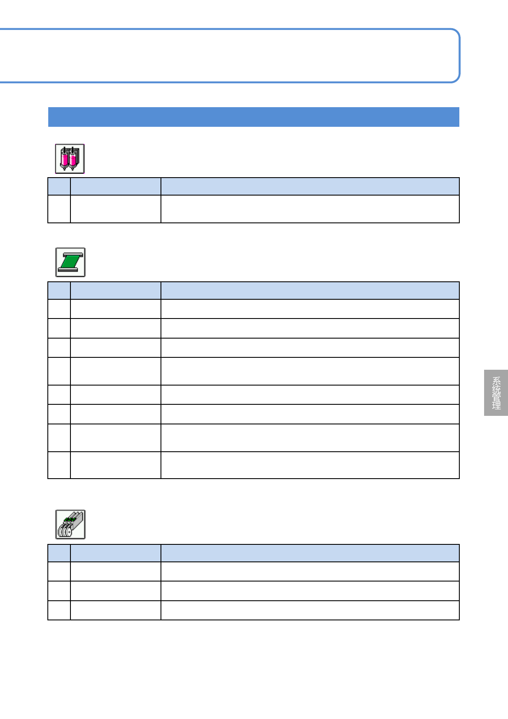Viewport: 508px width, 719px height.
Task: Click first data row's middle cell in roller table
Action: click(x=116, y=571)
